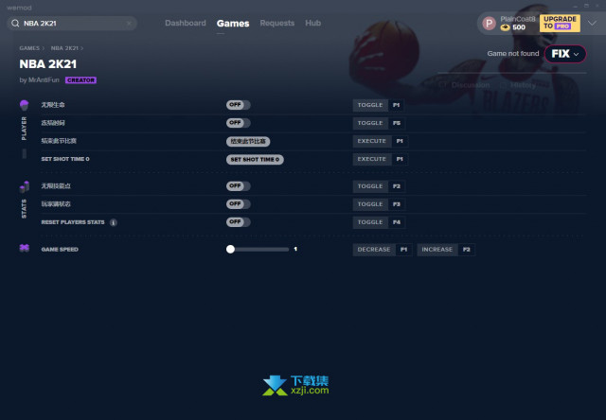
Task: Expand the FIX dropdown button
Action: pos(565,54)
